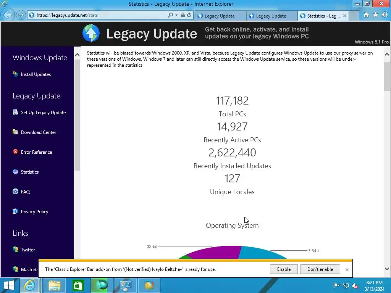
Task: Go forward with the browser Forward arrow
Action: pos(21,15)
